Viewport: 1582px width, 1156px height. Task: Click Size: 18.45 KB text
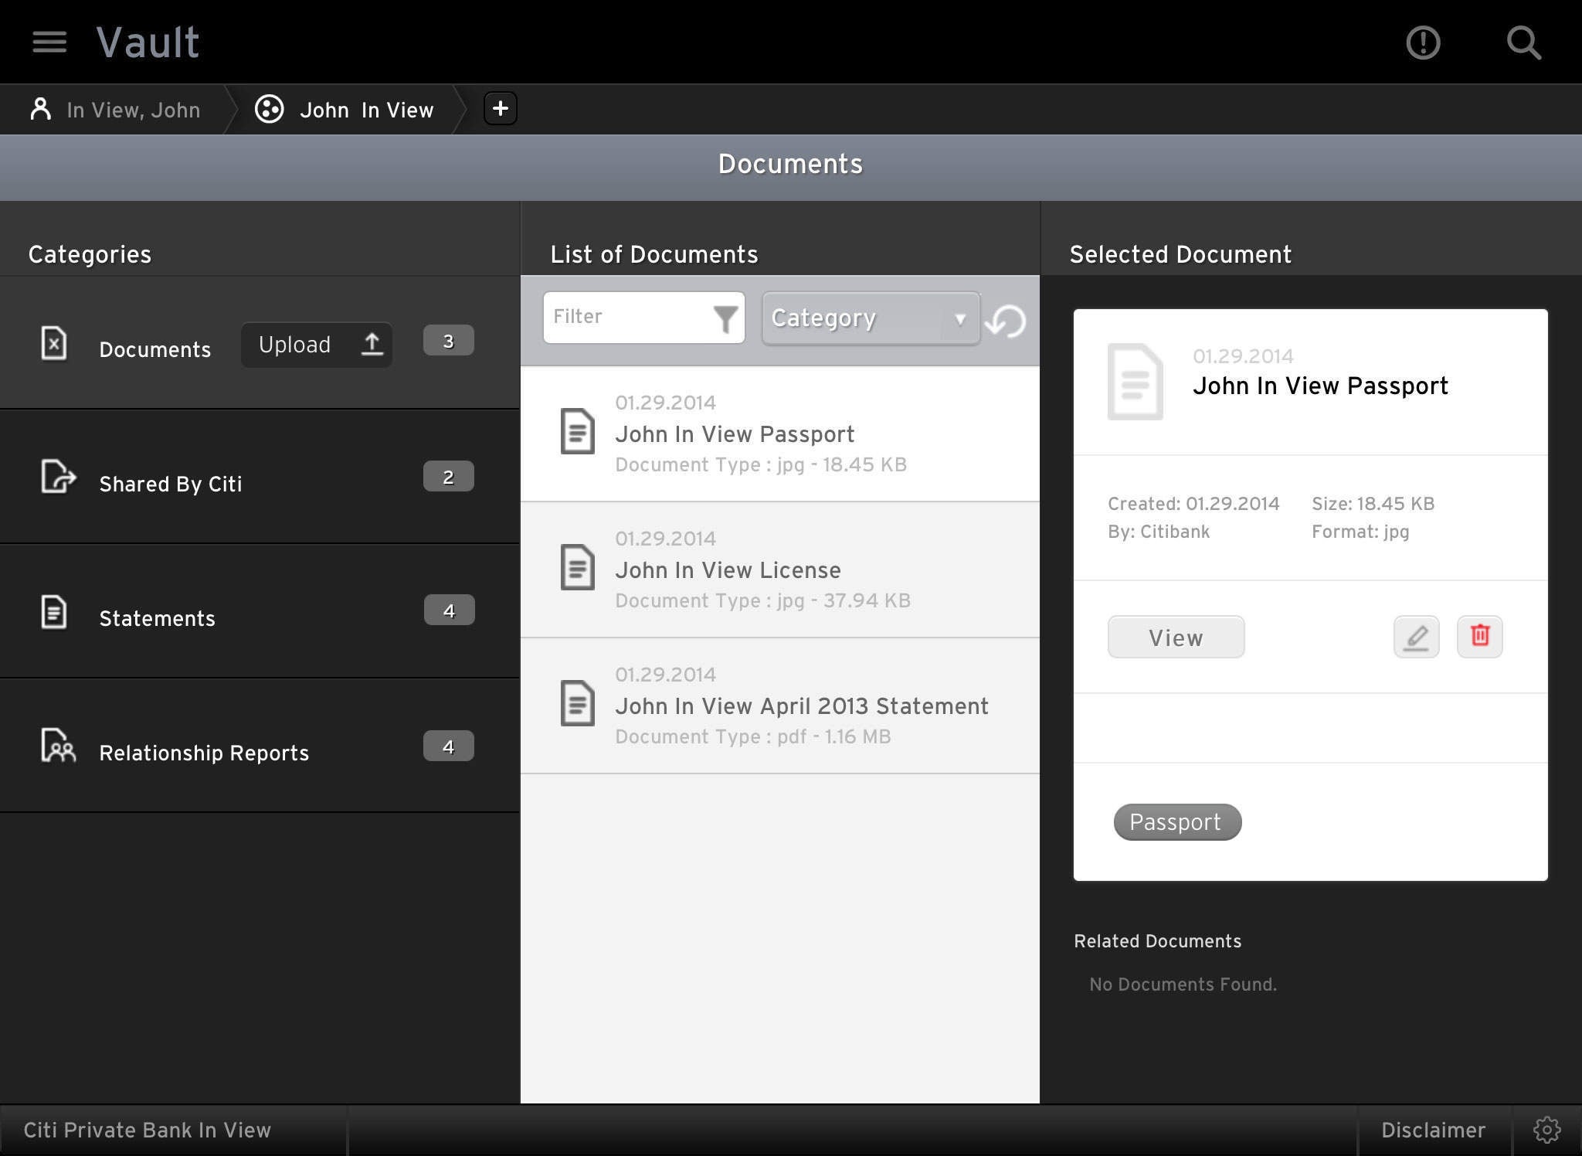pyautogui.click(x=1373, y=504)
